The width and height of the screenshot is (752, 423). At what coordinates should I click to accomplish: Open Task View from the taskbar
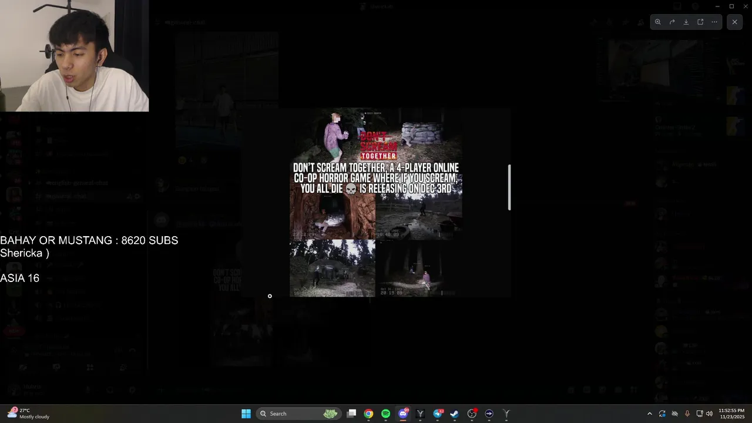click(351, 414)
